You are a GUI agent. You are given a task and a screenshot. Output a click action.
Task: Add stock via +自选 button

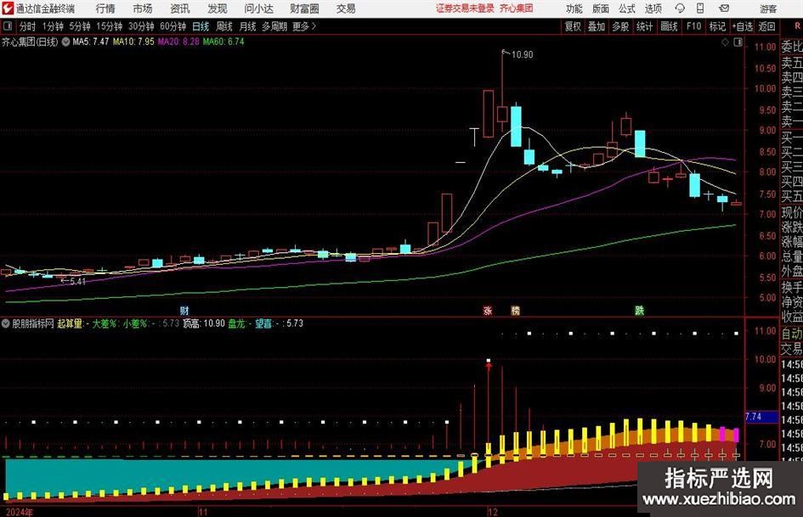coord(743,26)
